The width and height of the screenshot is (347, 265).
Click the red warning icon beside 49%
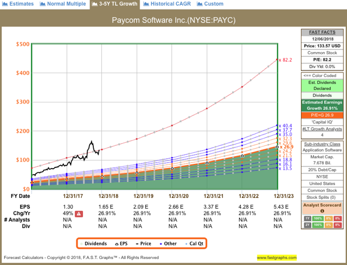pos(79,214)
